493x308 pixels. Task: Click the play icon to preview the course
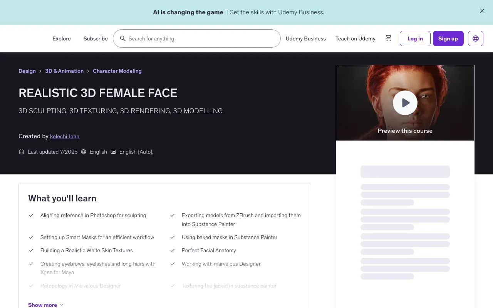[x=405, y=103]
